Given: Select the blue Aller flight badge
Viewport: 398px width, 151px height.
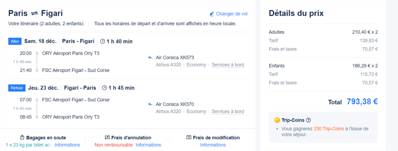Looking at the screenshot, I should click(x=15, y=41).
